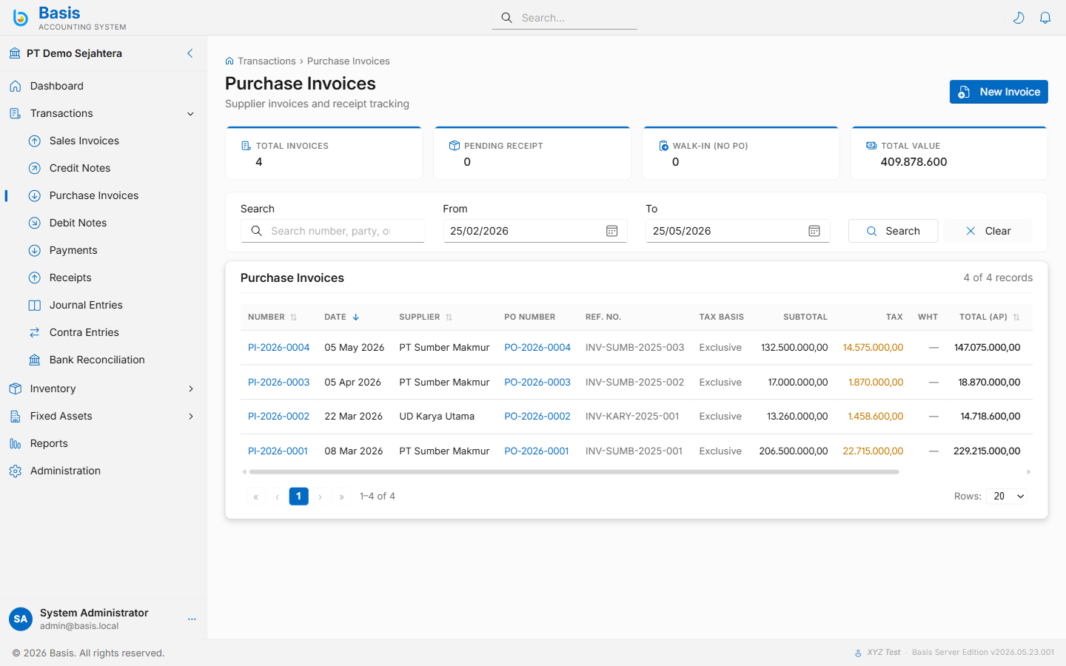The image size is (1066, 666).
Task: Click the Administration gear icon
Action: pyautogui.click(x=15, y=471)
